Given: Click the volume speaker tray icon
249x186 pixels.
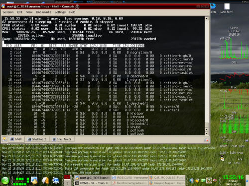Looking at the screenshot, I should point(191,181).
